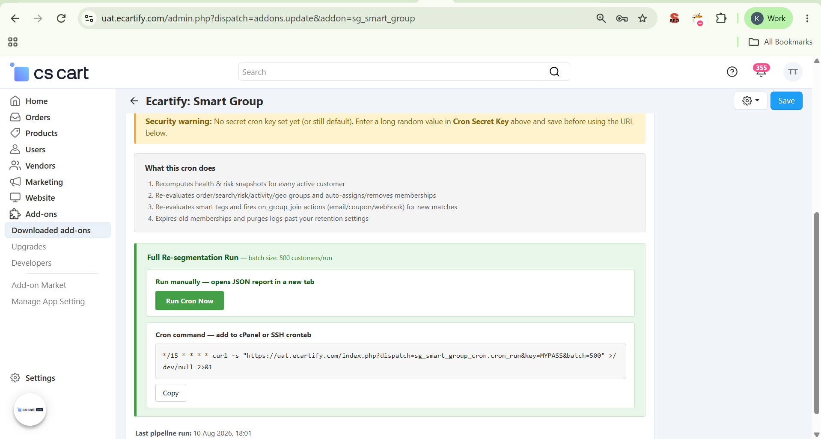This screenshot has width=821, height=439.
Task: Open the Developers submenu item
Action: coord(32,263)
